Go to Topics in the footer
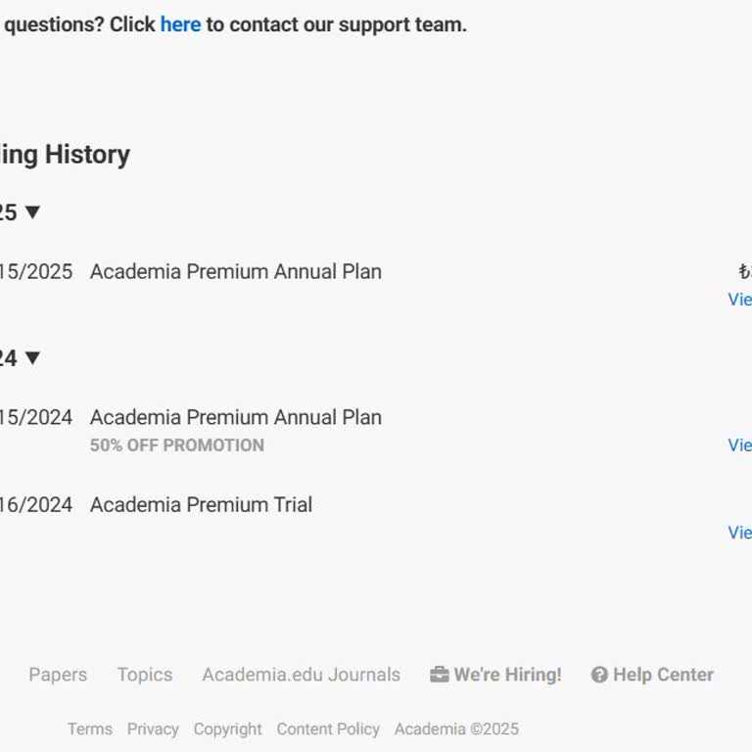Viewport: 752px width, 752px height. point(145,675)
